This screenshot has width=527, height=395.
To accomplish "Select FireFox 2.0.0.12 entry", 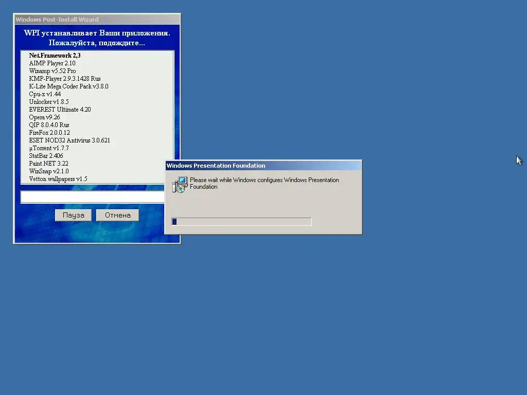I will [49, 133].
